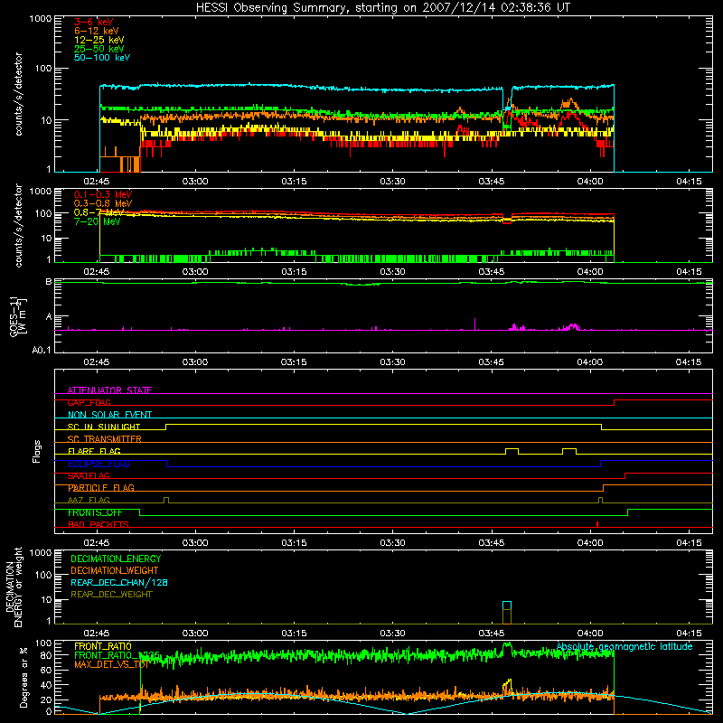This screenshot has height=723, width=723.
Task: Click the 03:30 tick label below the Flags panel
Action: point(392,543)
